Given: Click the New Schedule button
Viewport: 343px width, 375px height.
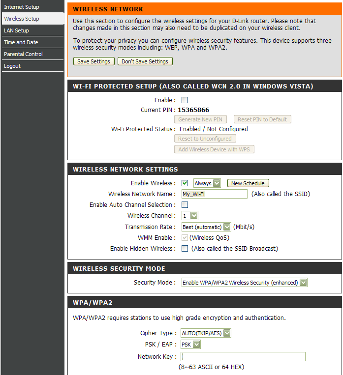Looking at the screenshot, I should [x=248, y=183].
